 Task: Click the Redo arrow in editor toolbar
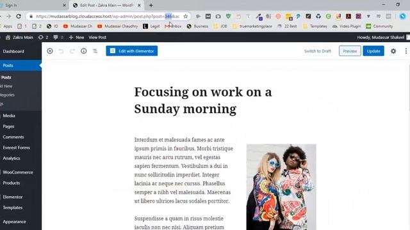(72, 51)
